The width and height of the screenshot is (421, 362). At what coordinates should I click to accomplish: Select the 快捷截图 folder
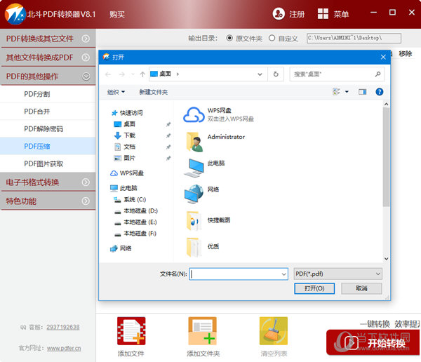click(x=194, y=221)
